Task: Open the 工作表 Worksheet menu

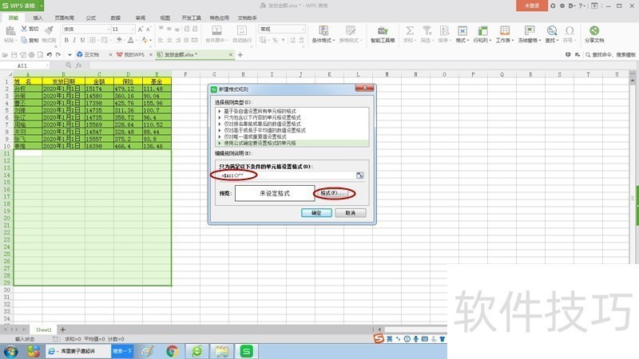Action: coord(505,34)
